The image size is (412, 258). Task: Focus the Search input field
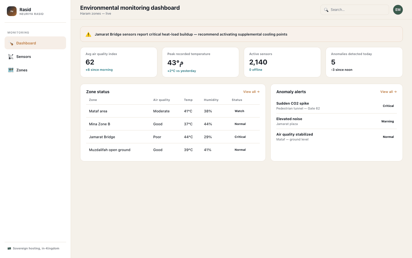tap(355, 10)
